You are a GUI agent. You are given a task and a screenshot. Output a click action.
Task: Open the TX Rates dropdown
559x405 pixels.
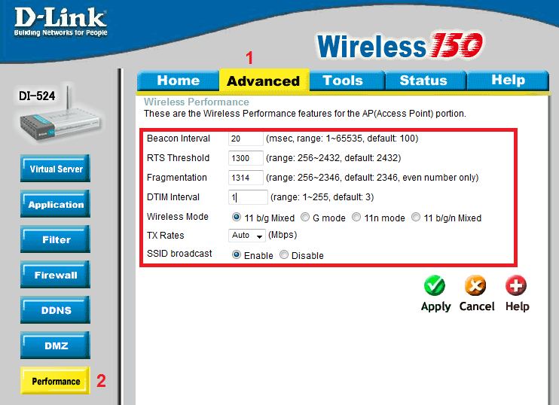click(x=246, y=236)
